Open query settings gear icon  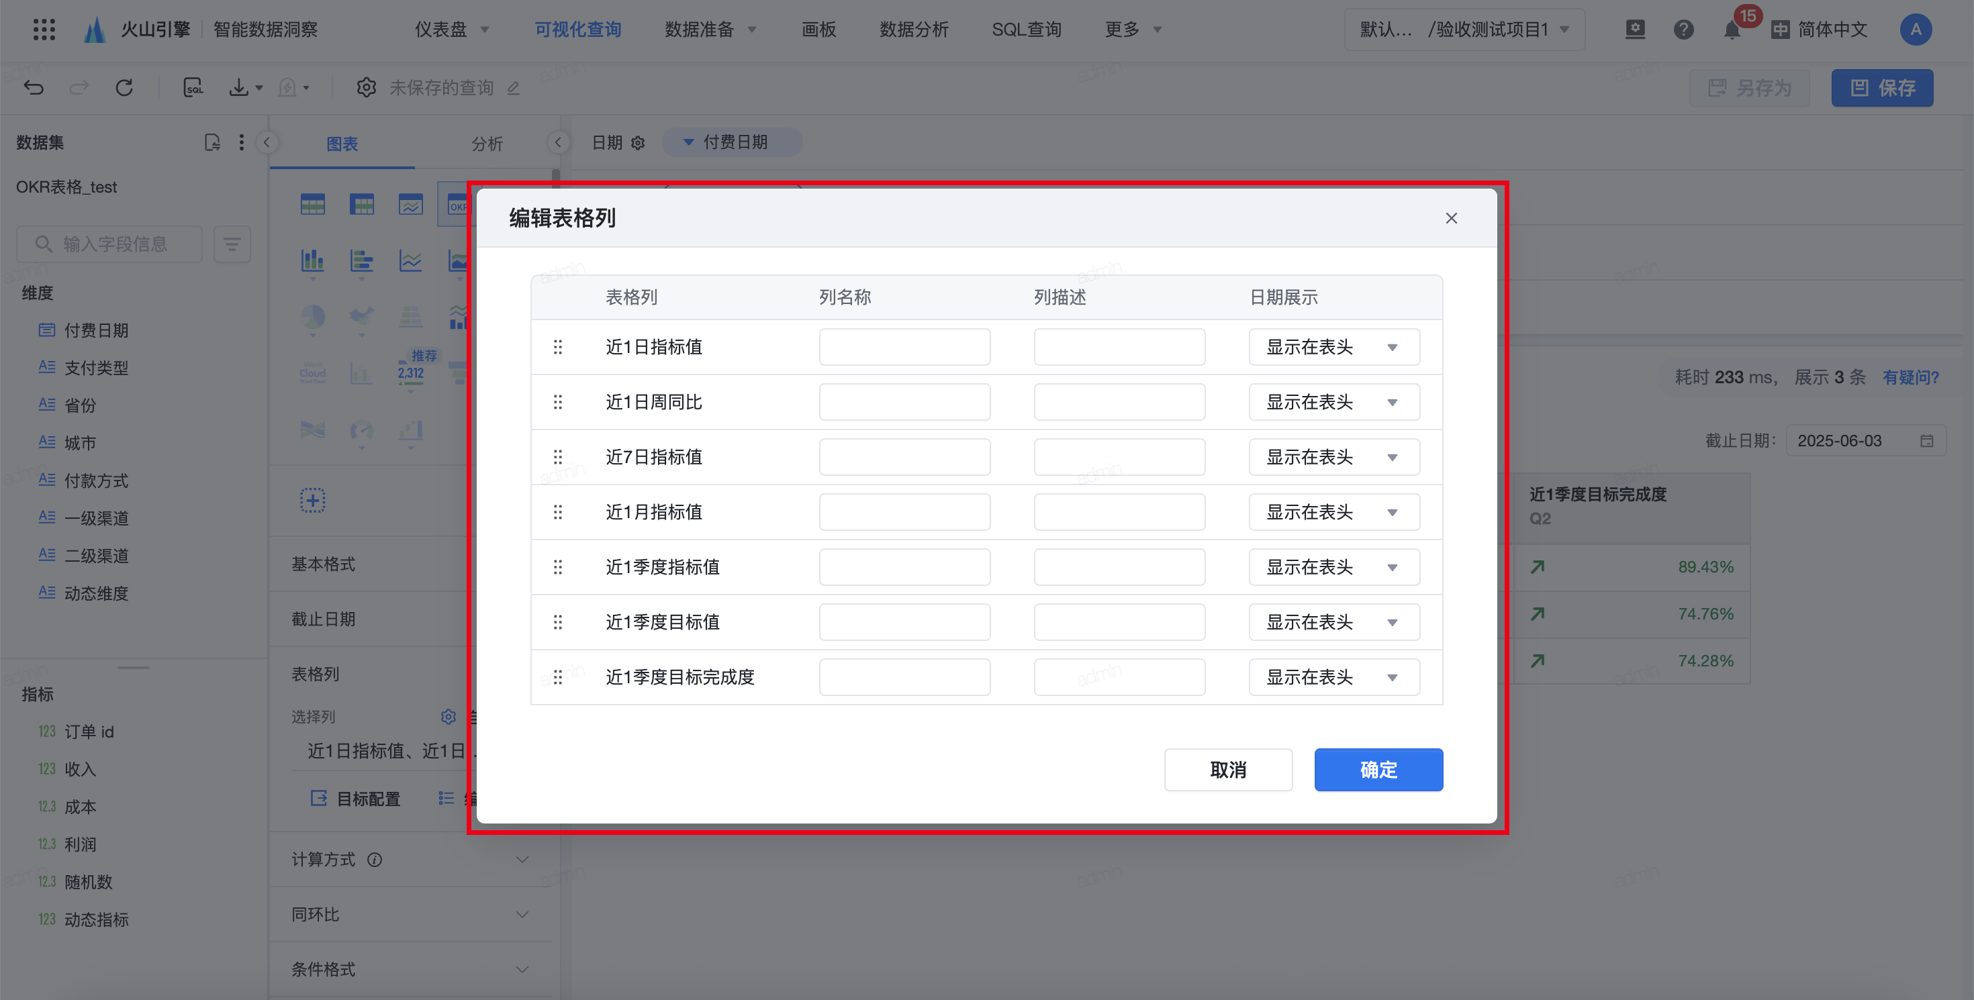367,87
